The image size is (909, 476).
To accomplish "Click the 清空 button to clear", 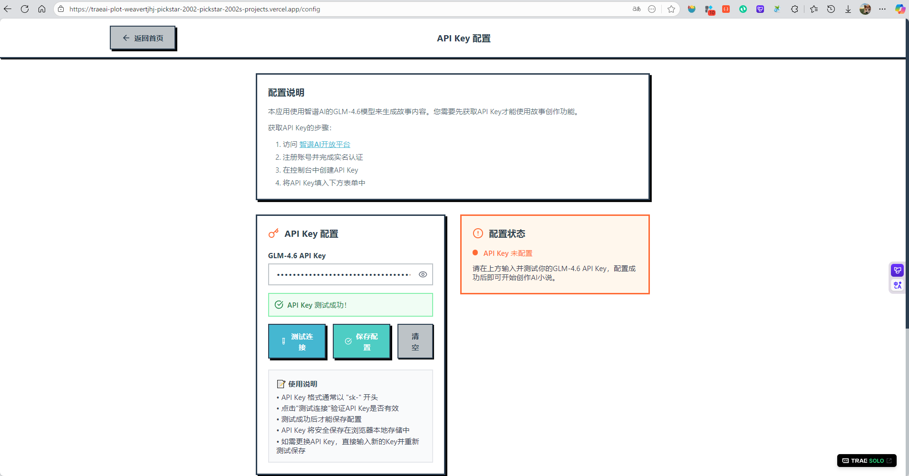I will coord(415,341).
